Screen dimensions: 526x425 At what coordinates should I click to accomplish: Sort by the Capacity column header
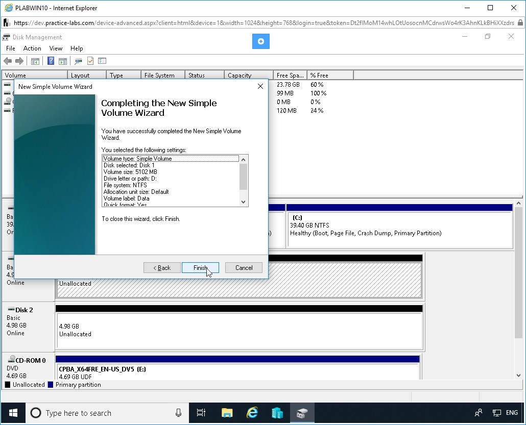click(249, 75)
